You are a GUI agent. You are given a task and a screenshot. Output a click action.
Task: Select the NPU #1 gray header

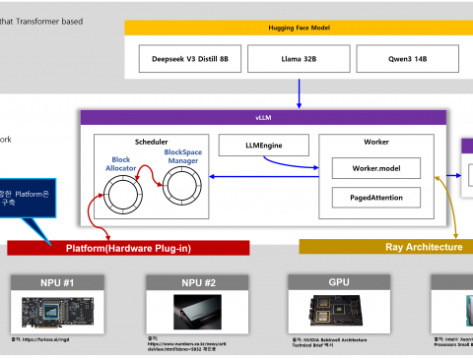(57, 282)
